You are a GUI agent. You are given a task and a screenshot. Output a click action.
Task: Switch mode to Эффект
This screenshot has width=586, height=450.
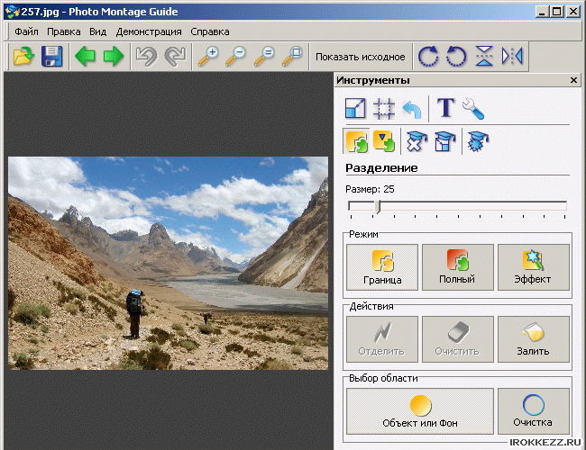[534, 267]
